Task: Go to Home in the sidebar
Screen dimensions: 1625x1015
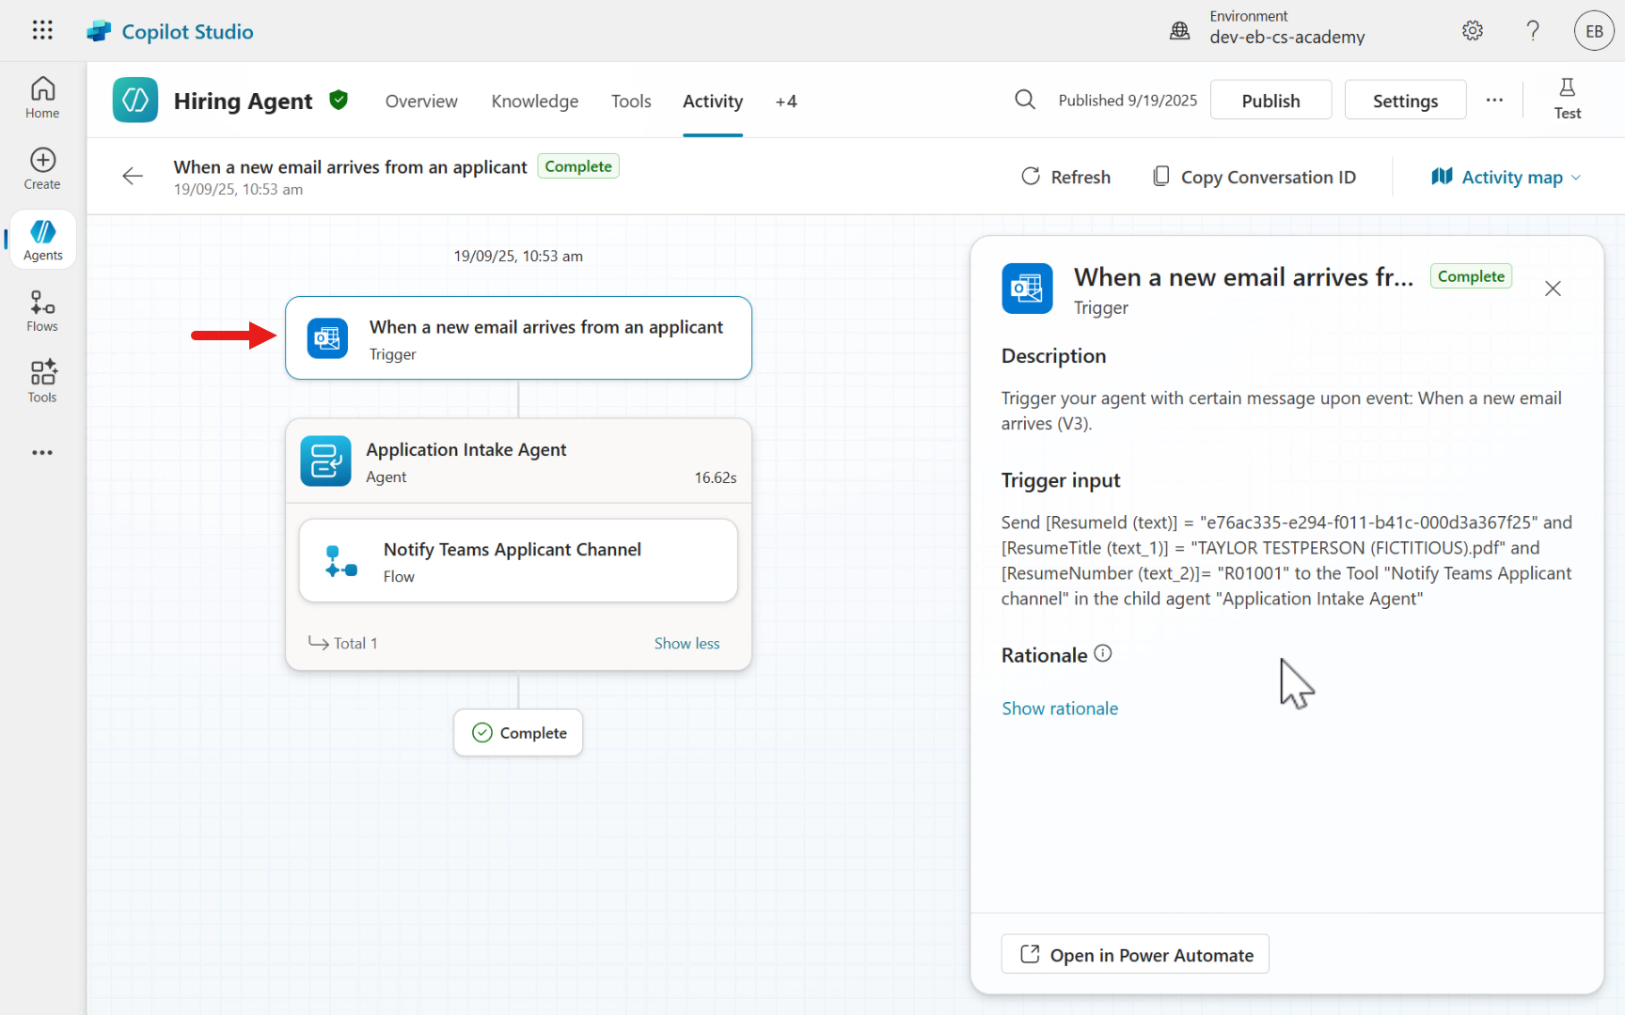Action: click(x=42, y=98)
